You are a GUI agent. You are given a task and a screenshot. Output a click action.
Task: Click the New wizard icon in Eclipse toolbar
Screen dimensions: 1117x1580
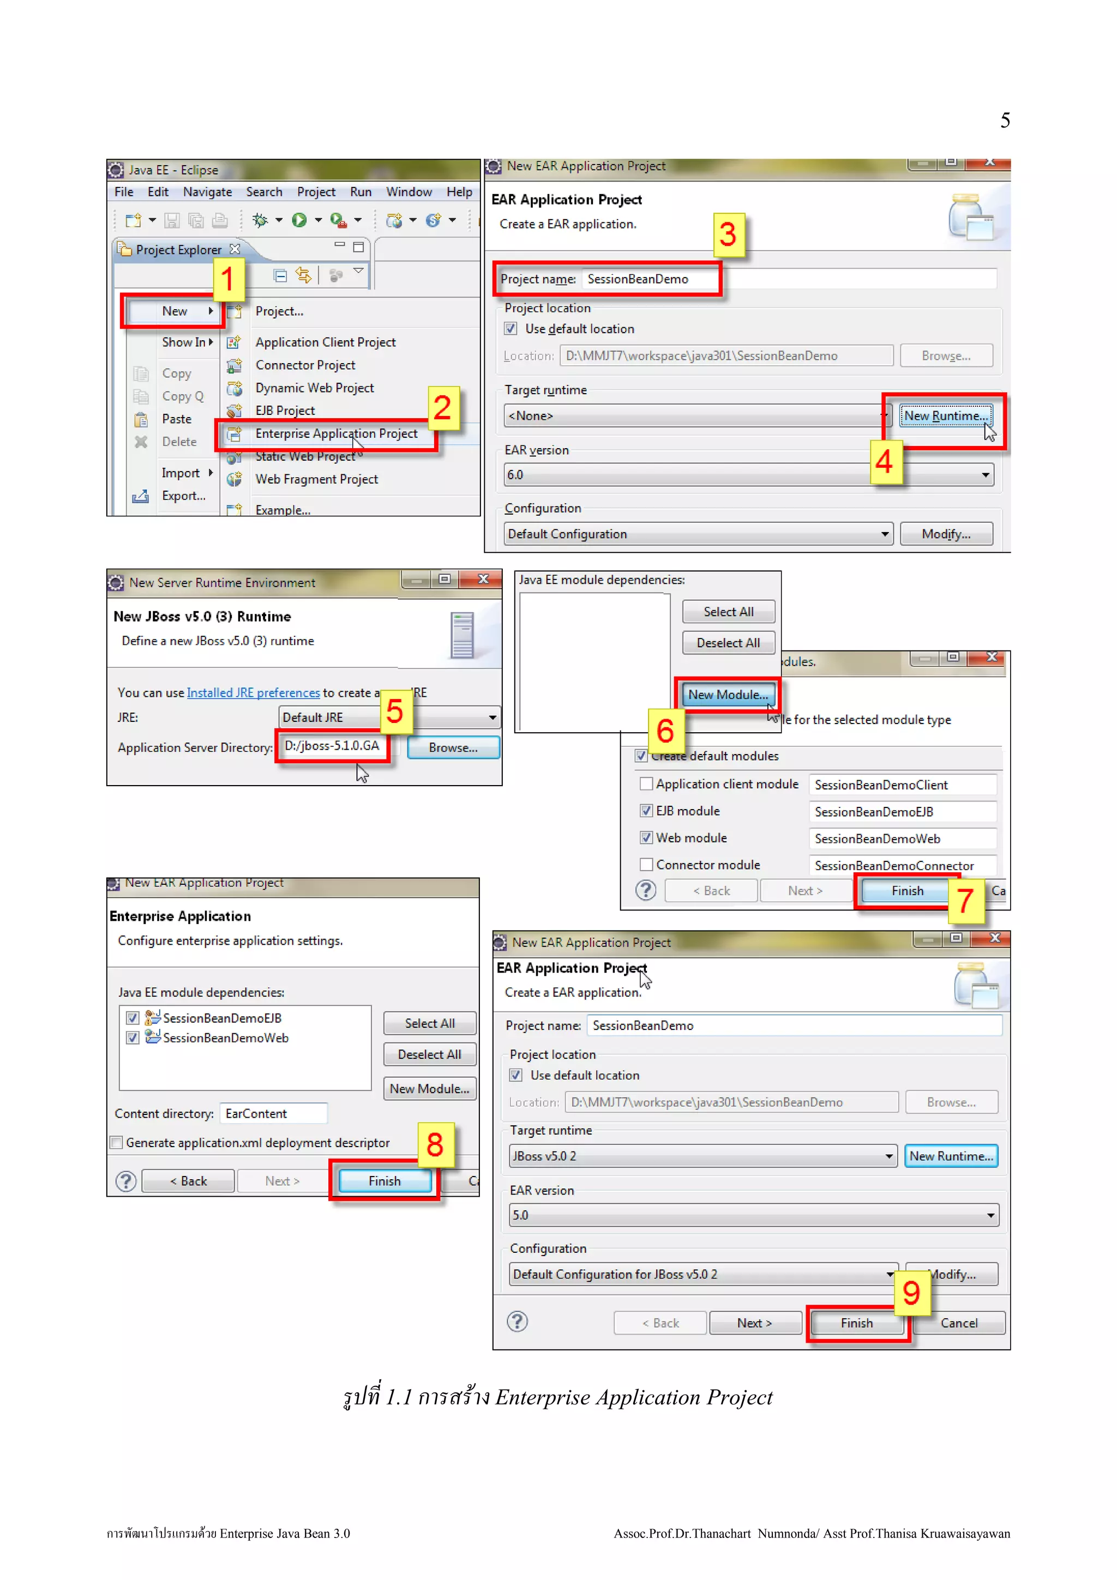pos(134,220)
